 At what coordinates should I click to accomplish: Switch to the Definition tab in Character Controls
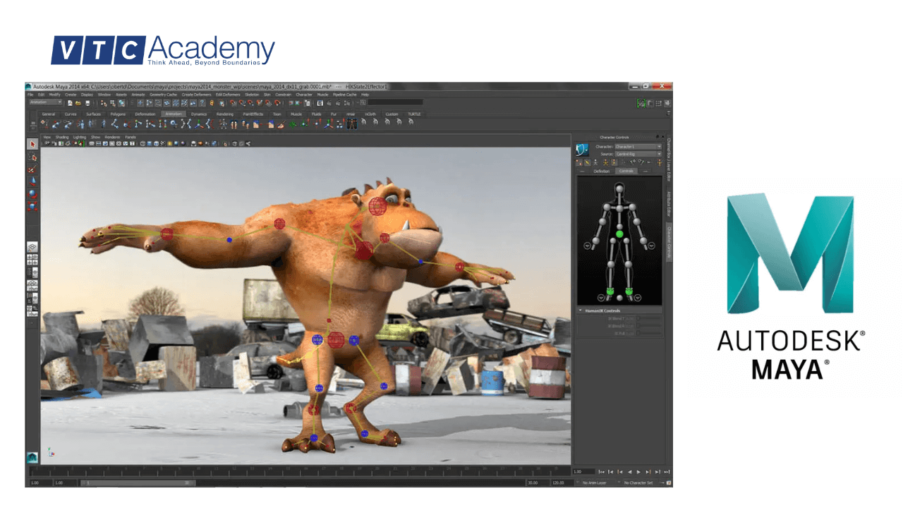click(602, 171)
